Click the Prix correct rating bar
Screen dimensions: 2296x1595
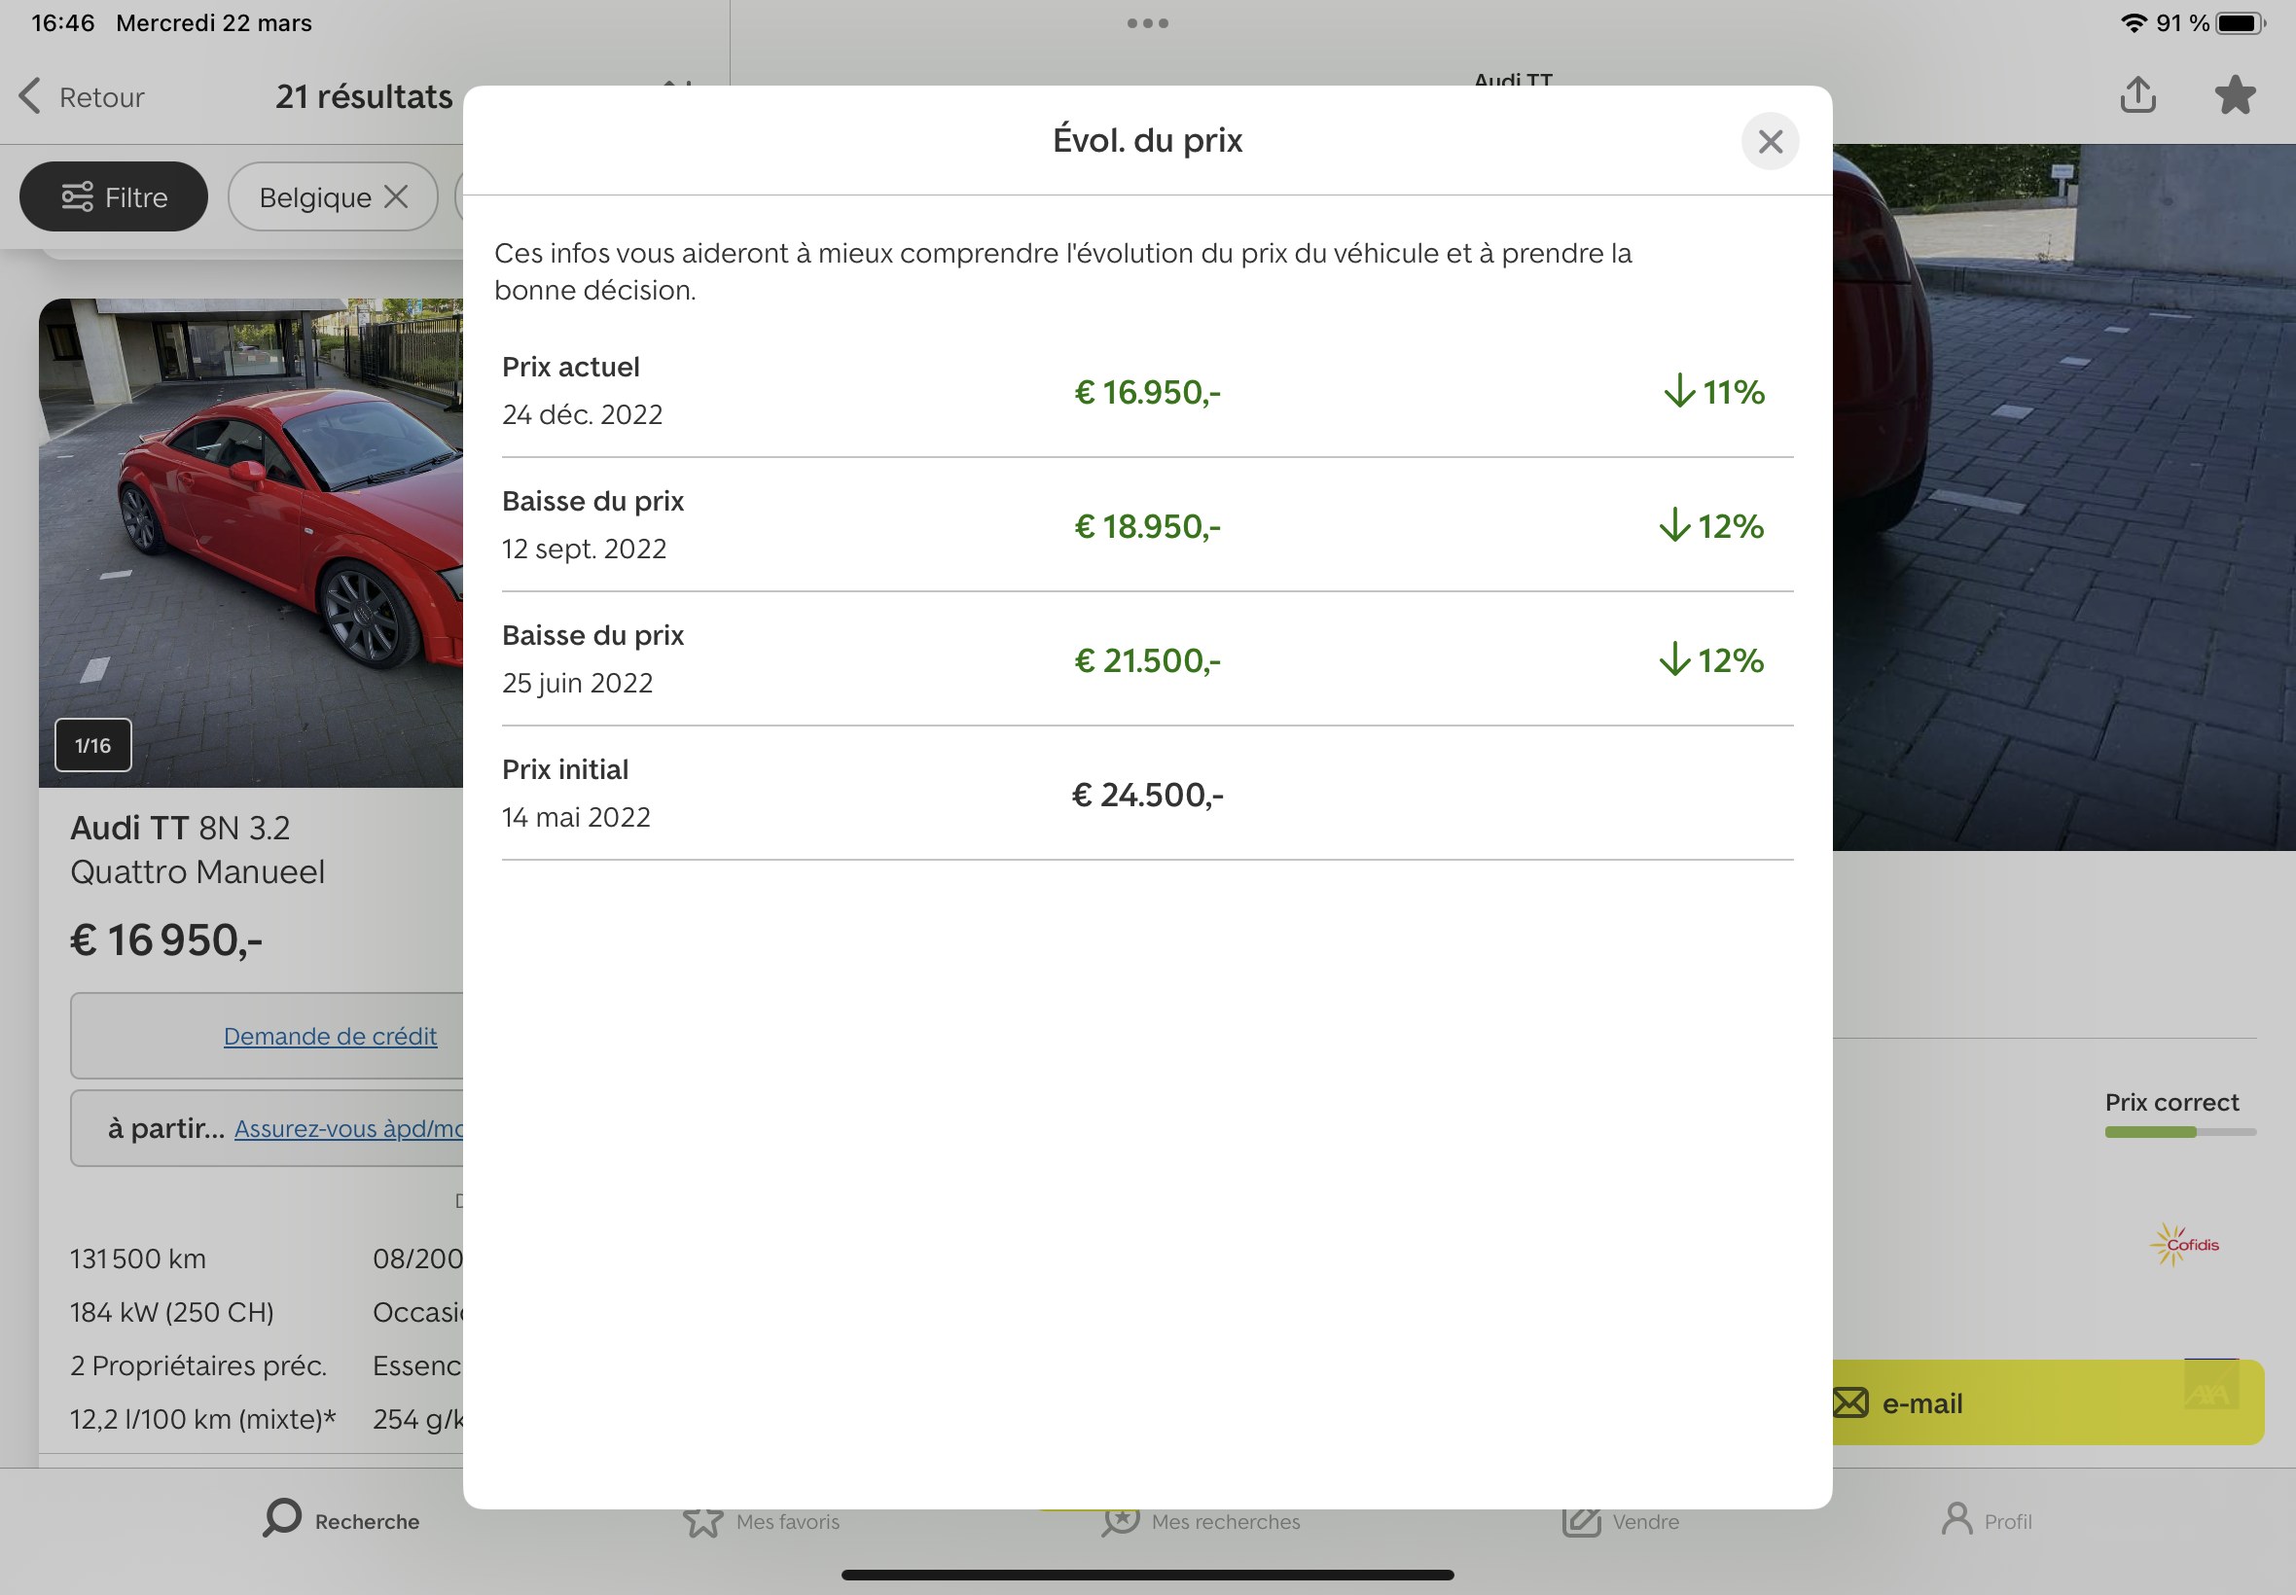(2180, 1132)
